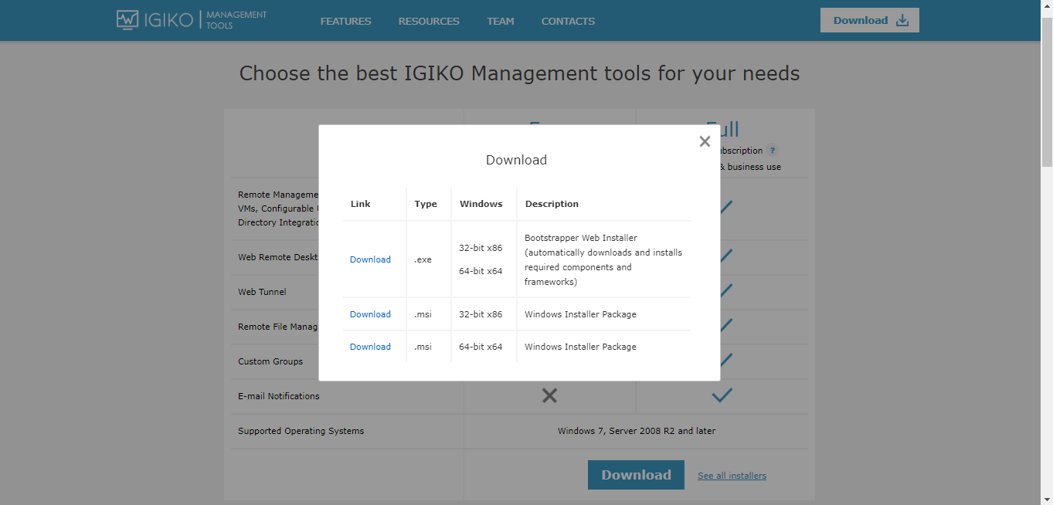This screenshot has height=505, width=1053.
Task: Download the .exe Bootstrapper Web Installer
Action: click(x=370, y=259)
